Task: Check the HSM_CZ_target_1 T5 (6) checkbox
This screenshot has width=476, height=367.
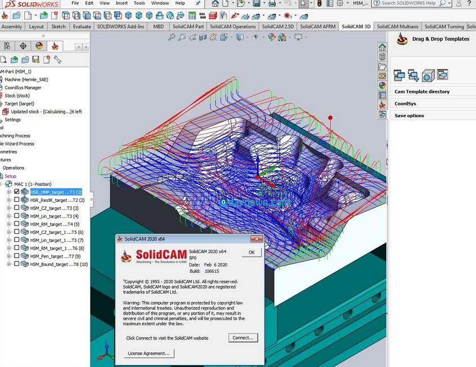Action: pyautogui.click(x=17, y=232)
